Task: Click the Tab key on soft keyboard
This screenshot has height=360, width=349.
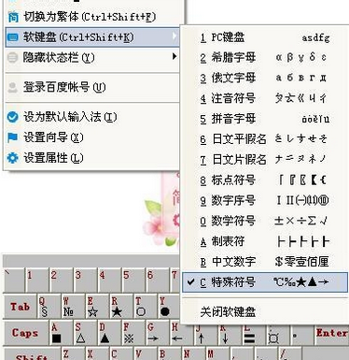Action: coord(20,307)
